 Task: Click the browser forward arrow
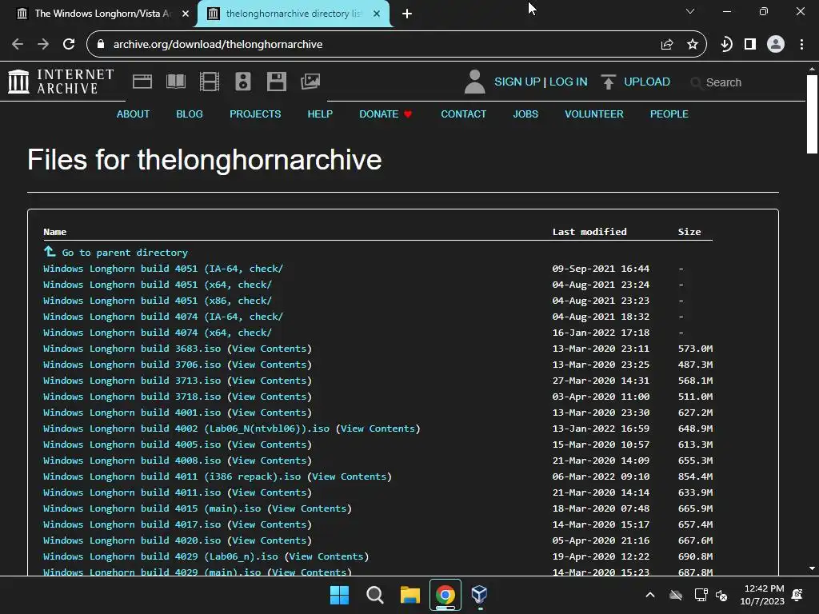(43, 45)
